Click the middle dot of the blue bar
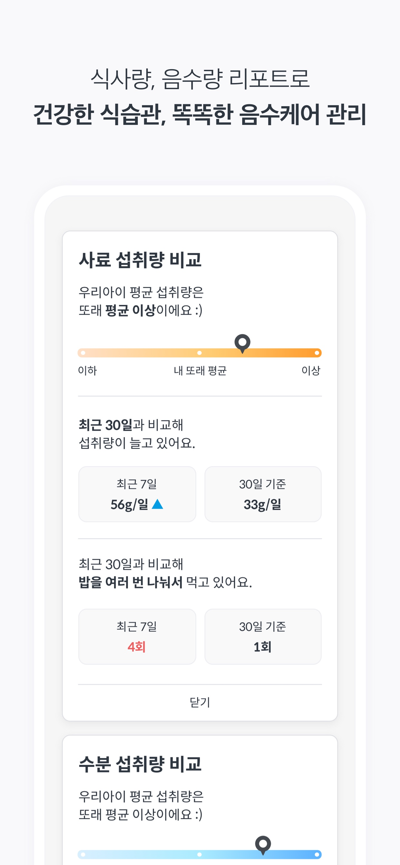 pyautogui.click(x=199, y=855)
